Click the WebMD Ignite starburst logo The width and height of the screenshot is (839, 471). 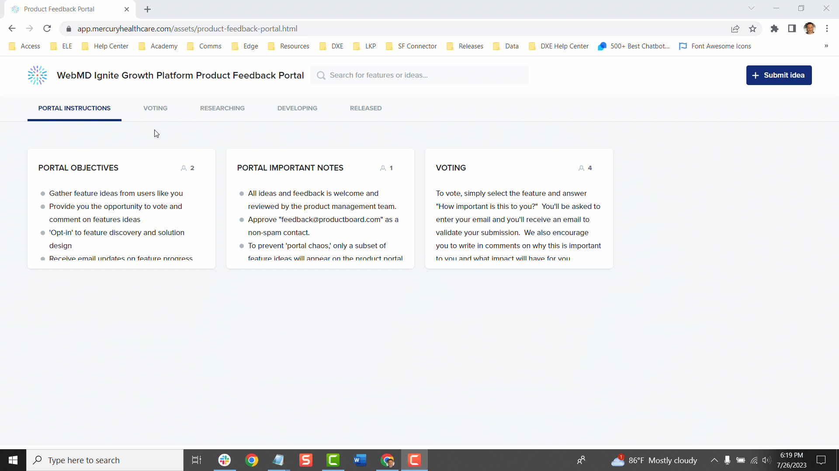(x=37, y=75)
